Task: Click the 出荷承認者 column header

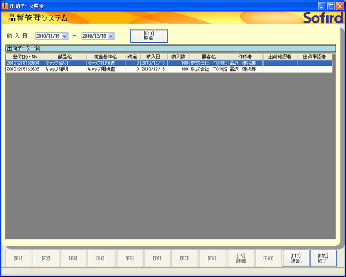Action: pyautogui.click(x=315, y=57)
